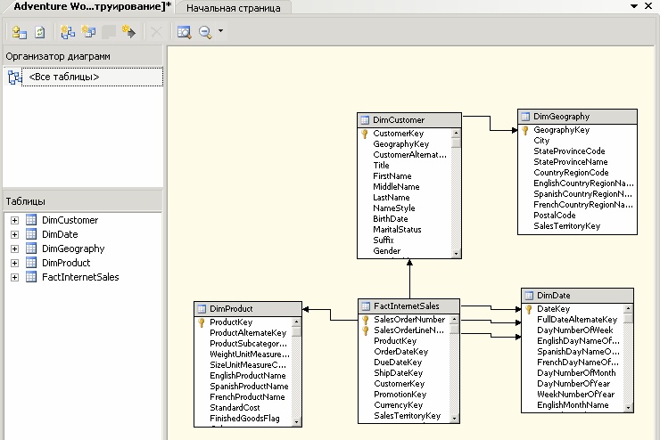Click the DimGeography diagram table header

(x=577, y=117)
